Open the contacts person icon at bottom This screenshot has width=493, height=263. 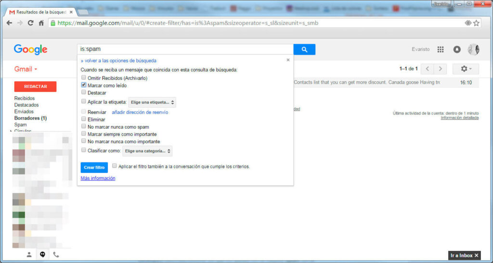(29, 254)
